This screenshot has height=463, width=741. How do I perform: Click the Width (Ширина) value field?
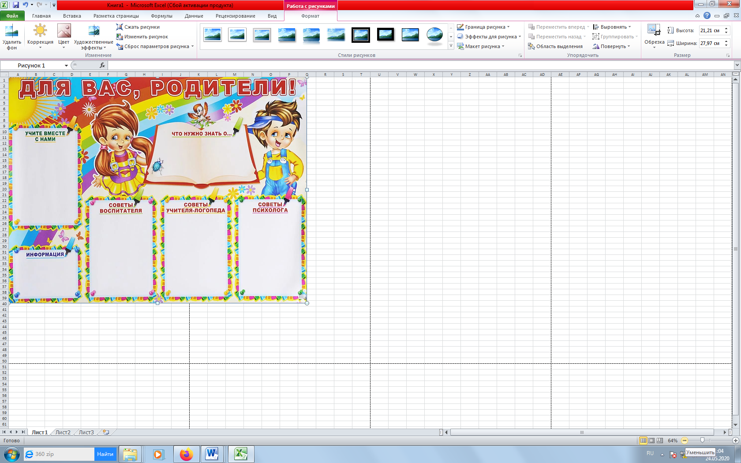pos(711,43)
